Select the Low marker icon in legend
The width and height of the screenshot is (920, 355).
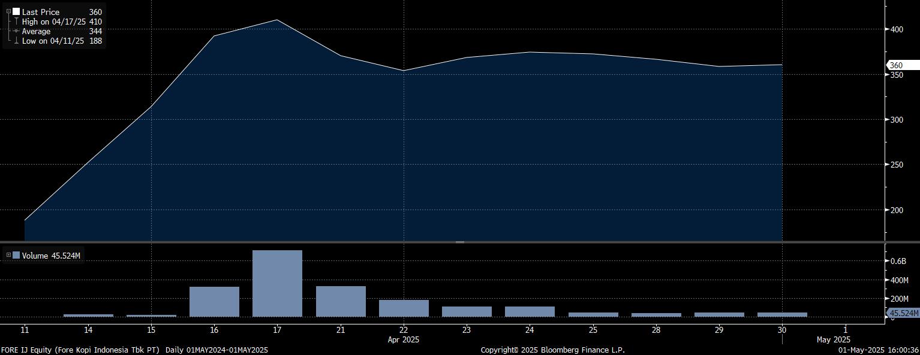(x=16, y=41)
